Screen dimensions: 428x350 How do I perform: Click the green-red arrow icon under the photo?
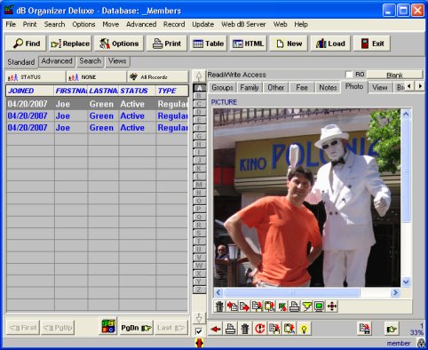pyautogui.click(x=281, y=306)
